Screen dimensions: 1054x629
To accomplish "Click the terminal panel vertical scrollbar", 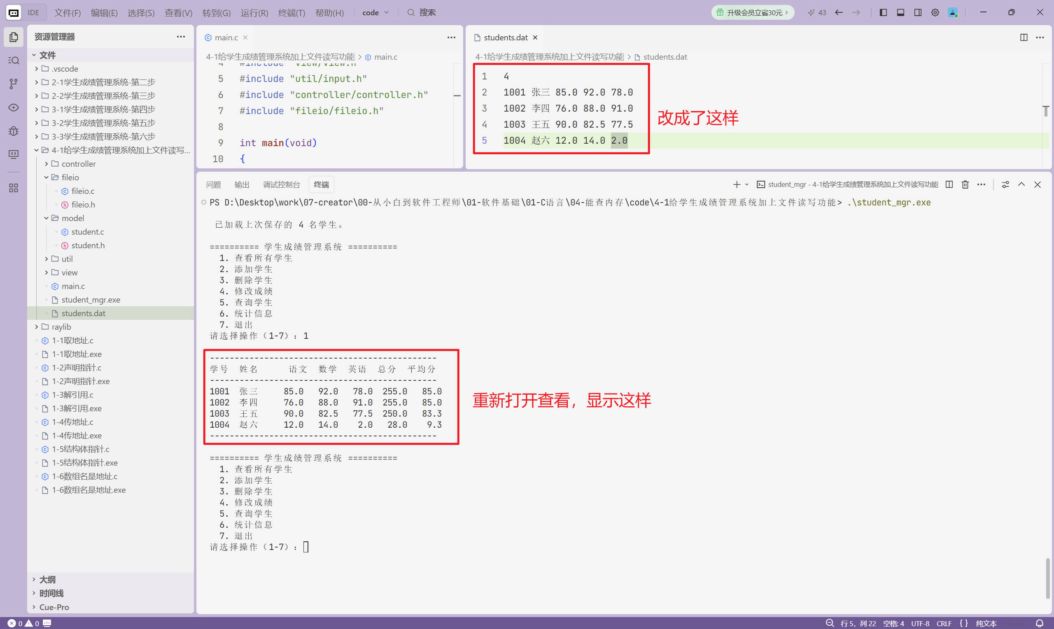I will [x=1048, y=578].
